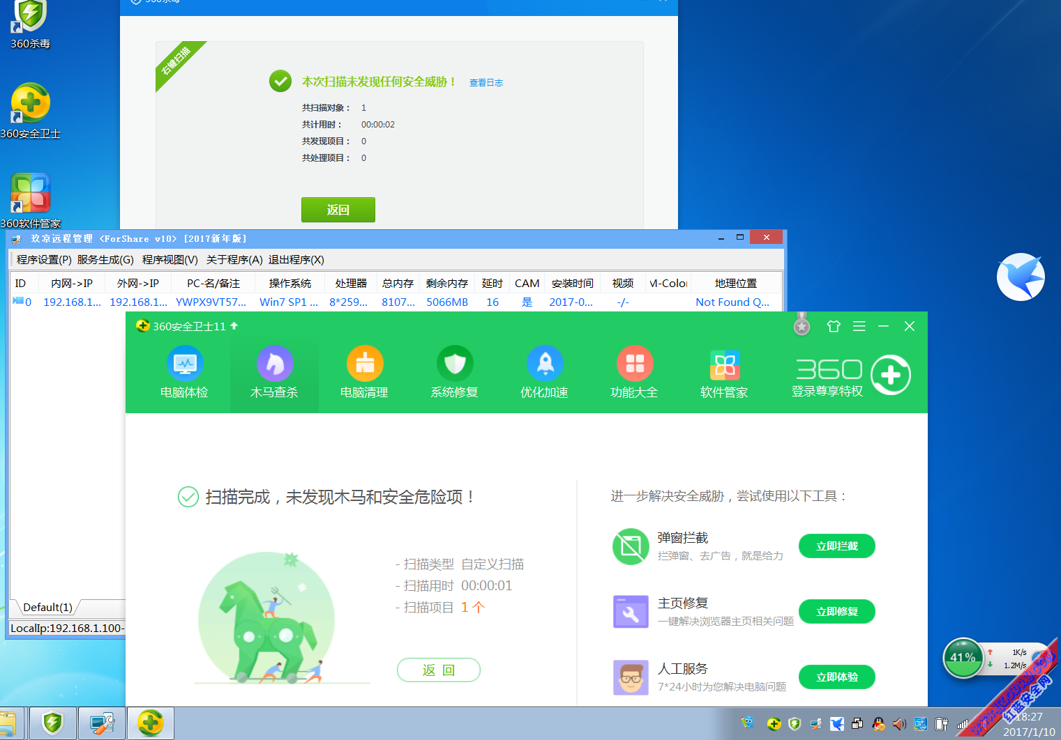Open 系统修复 shield icon
The width and height of the screenshot is (1061, 740).
click(455, 363)
